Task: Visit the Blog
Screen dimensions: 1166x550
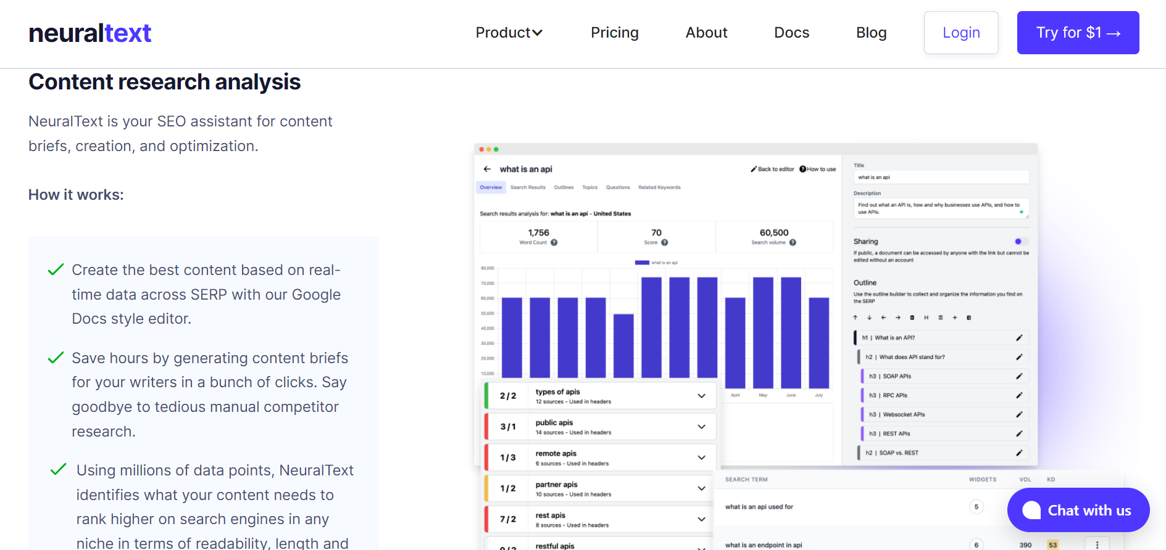Action: point(871,33)
